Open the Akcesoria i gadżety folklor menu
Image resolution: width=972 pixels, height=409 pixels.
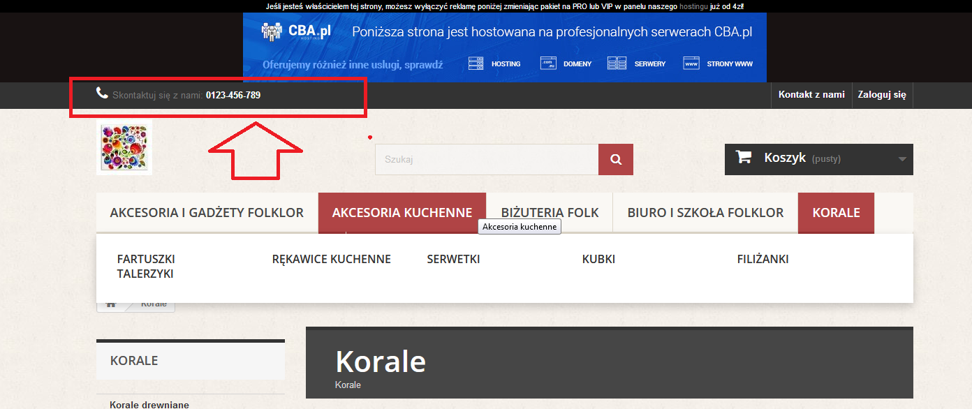point(207,213)
